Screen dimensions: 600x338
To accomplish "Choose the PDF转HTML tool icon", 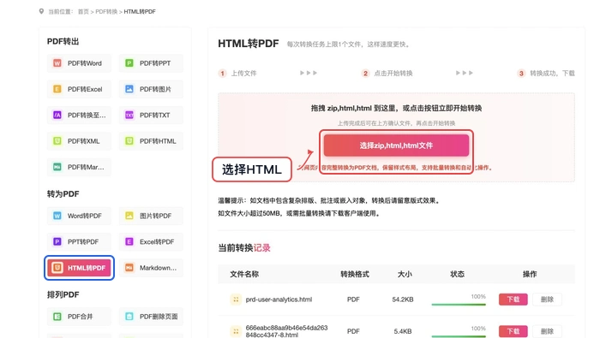I will [x=129, y=141].
